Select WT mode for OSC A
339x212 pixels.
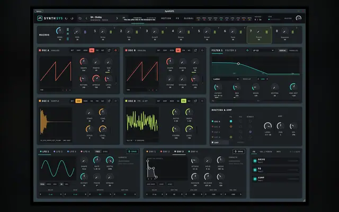click(72, 50)
